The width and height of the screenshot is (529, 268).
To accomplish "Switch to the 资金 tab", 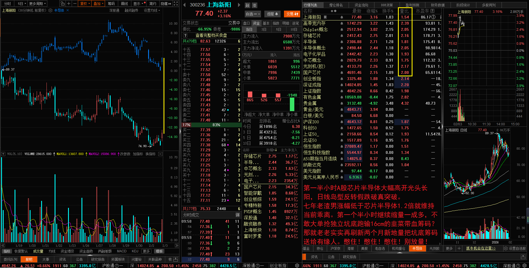I will (256, 23).
